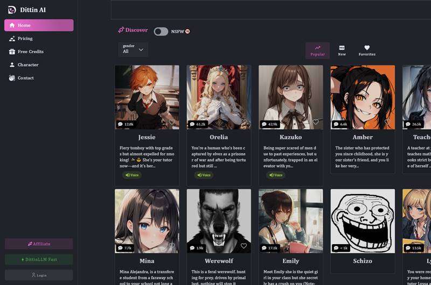Click Amber's card description text
This screenshot has width=431, height=285.
(x=363, y=157)
